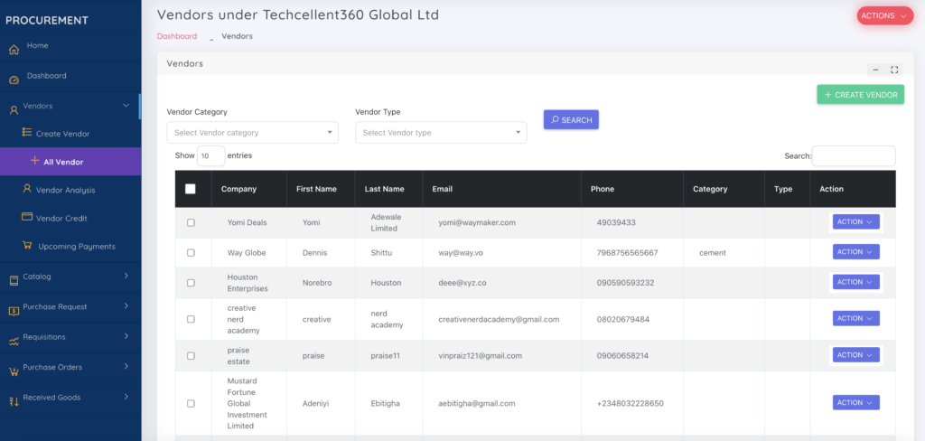Image resolution: width=925 pixels, height=441 pixels.
Task: Click the Vendor Analysis person icon
Action: click(x=27, y=190)
